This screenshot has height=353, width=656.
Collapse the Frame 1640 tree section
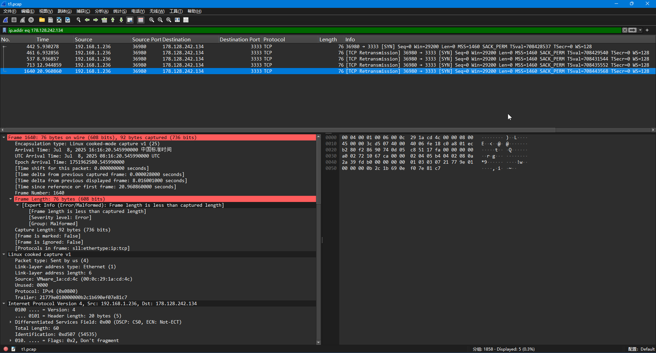[x=4, y=138]
